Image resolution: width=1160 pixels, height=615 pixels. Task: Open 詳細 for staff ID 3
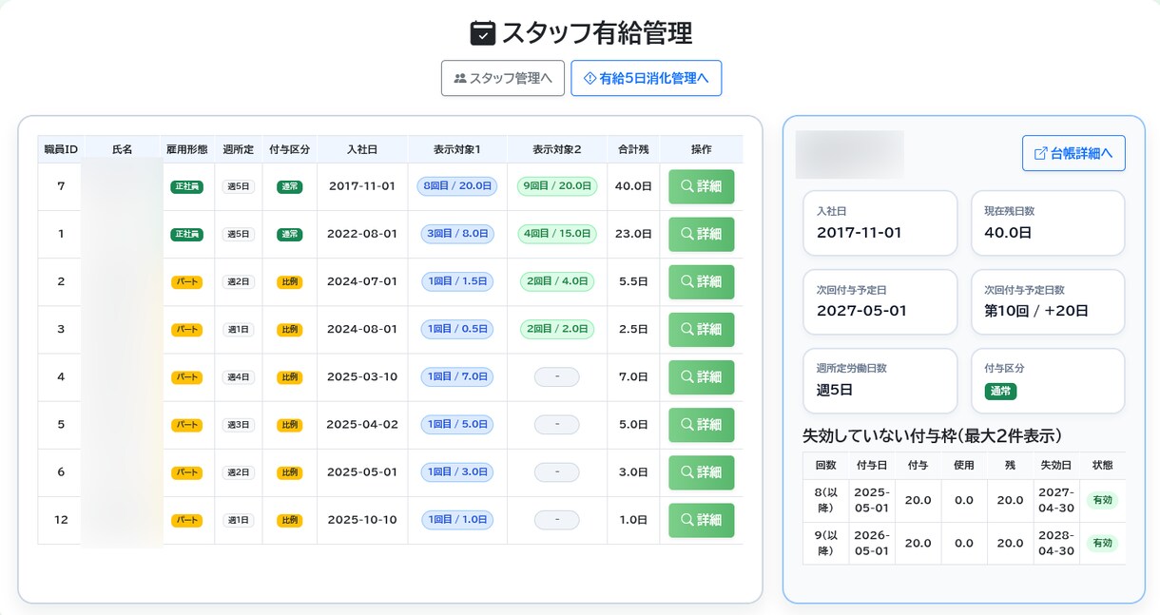[x=701, y=329]
